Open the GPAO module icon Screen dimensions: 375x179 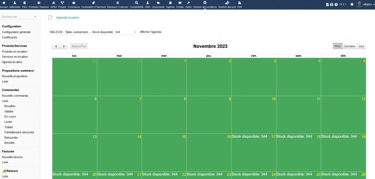click(x=53, y=3)
